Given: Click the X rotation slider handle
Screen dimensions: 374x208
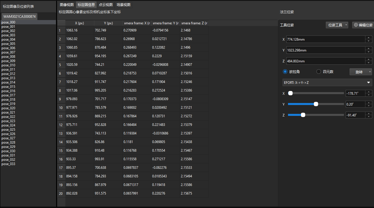Looking at the screenshot, I should (x=291, y=93).
